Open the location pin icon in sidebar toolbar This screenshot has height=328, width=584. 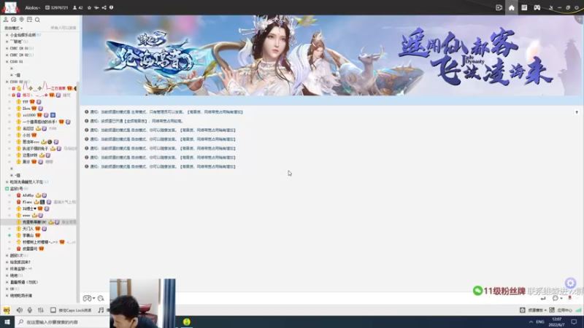pyautogui.click(x=21, y=20)
